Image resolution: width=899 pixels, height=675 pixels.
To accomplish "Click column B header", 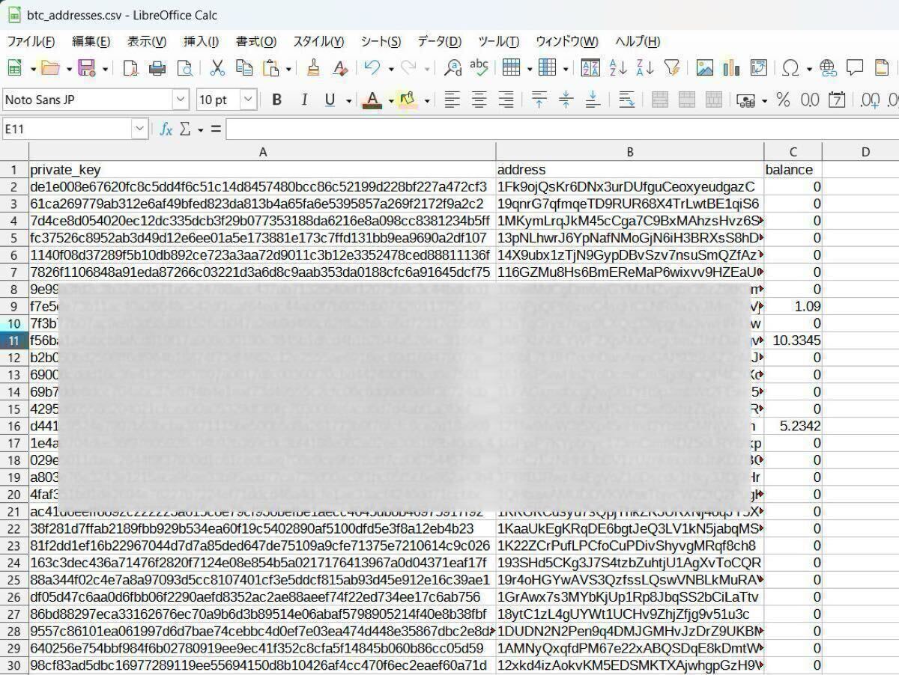I will click(x=629, y=152).
